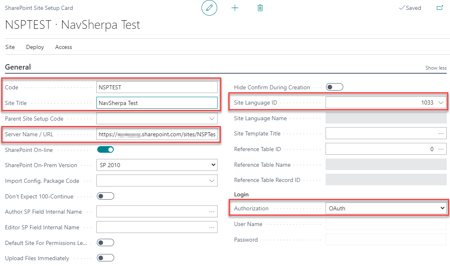
Task: Click the NSPTEST · NavSherpa Test page title
Action: pos(73,25)
